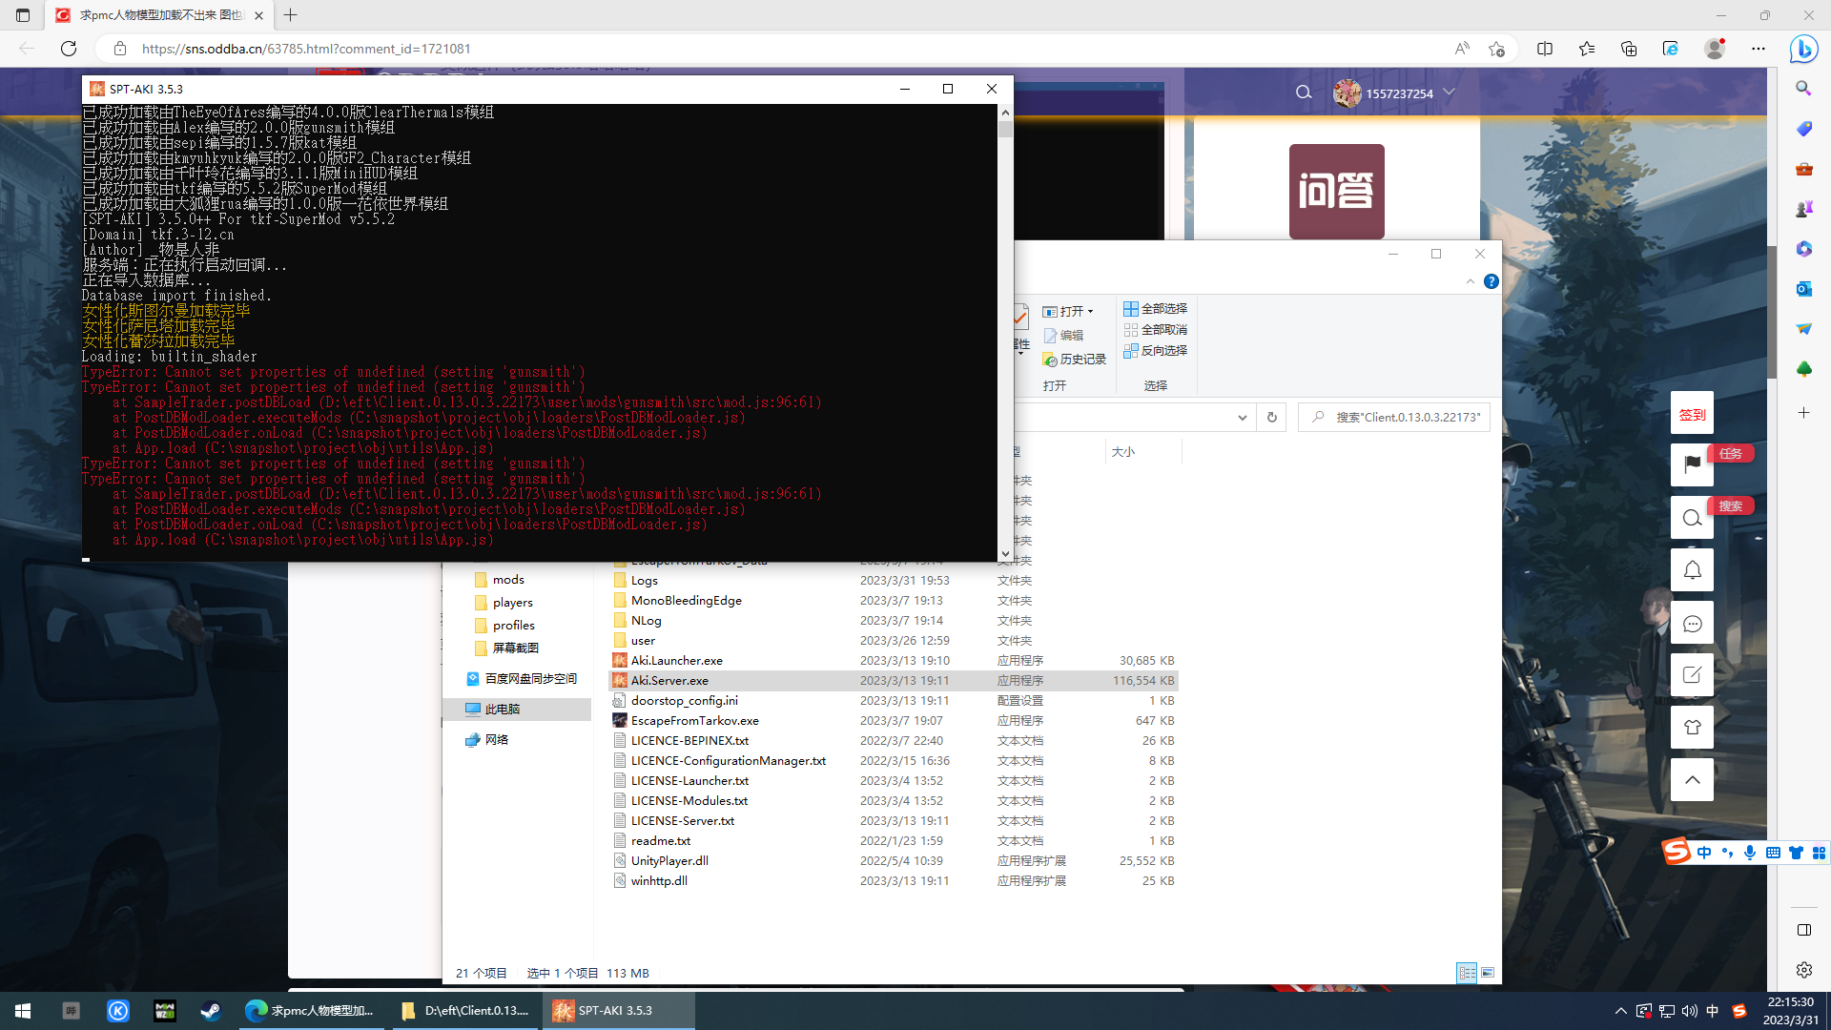This screenshot has height=1030, width=1831.
Task: Select the mods folder in tree
Action: [x=507, y=580]
